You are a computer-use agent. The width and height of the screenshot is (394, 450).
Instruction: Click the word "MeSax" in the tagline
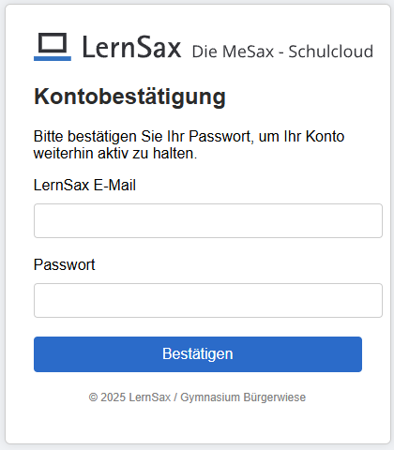tap(249, 52)
